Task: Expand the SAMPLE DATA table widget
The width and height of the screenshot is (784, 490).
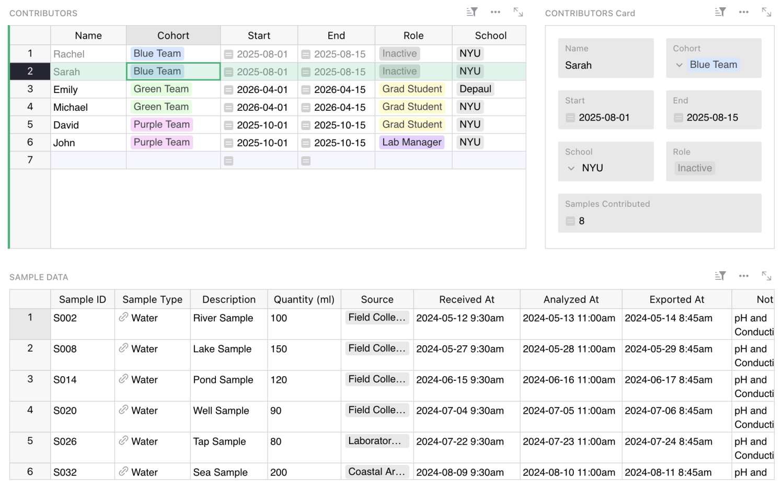Action: click(x=766, y=276)
